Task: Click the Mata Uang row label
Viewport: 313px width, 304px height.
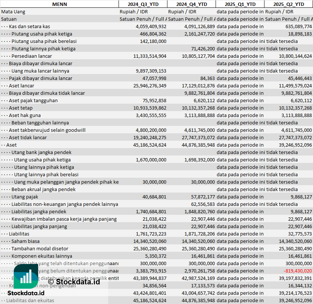Action: tap(13, 11)
